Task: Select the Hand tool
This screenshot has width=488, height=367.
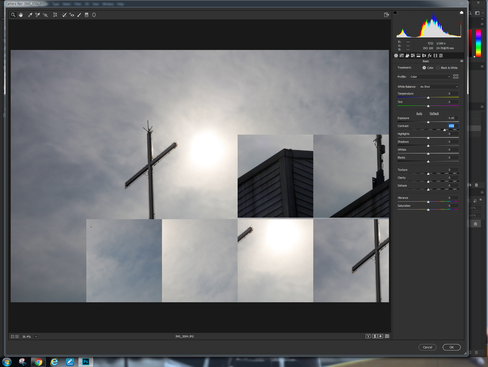Action: 21,15
